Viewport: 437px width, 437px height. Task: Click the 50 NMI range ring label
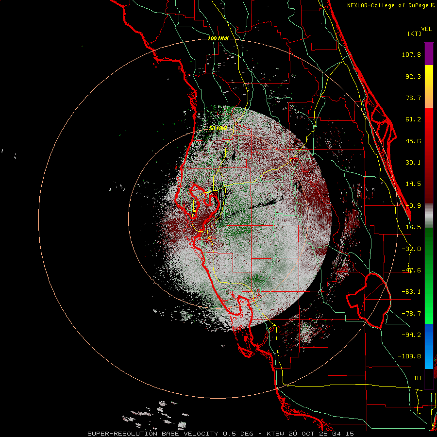click(218, 129)
